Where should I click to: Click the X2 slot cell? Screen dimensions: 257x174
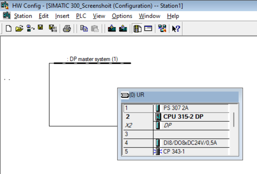pos(138,126)
